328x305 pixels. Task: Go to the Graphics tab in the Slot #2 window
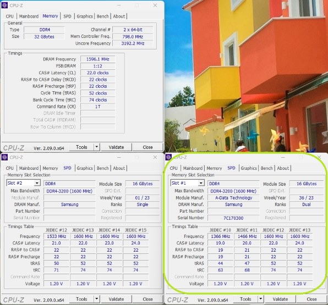pos(85,168)
